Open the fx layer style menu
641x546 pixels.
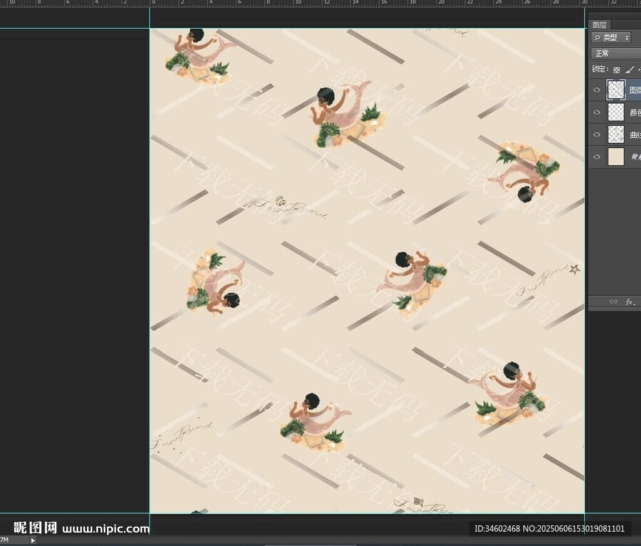click(630, 302)
